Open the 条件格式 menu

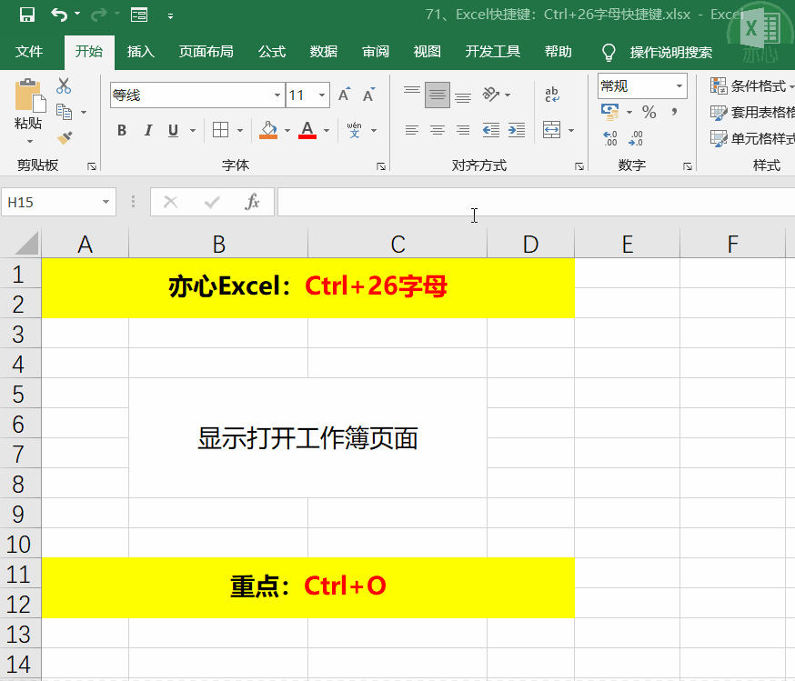click(752, 85)
